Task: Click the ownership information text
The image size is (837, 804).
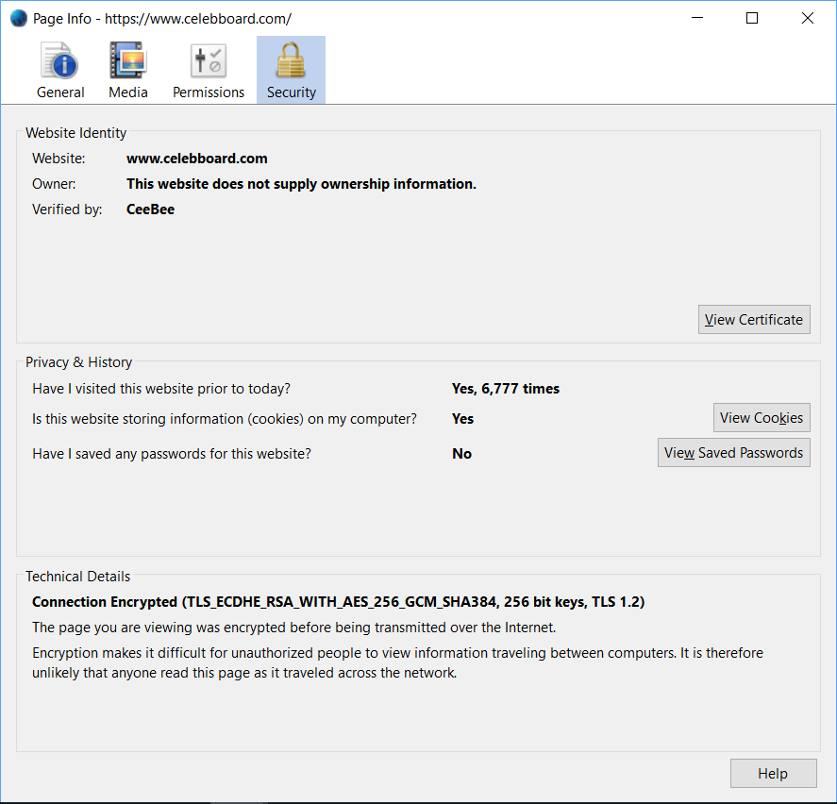Action: tap(301, 184)
